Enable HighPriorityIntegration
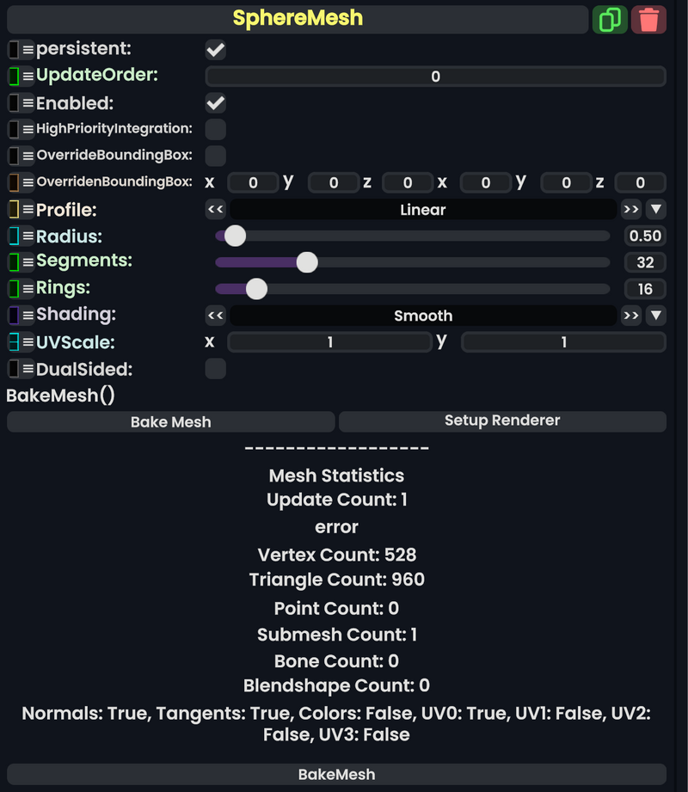This screenshot has height=792, width=688. pyautogui.click(x=214, y=128)
